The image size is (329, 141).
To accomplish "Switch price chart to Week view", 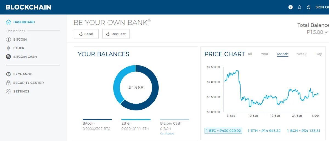I will pos(302,54).
